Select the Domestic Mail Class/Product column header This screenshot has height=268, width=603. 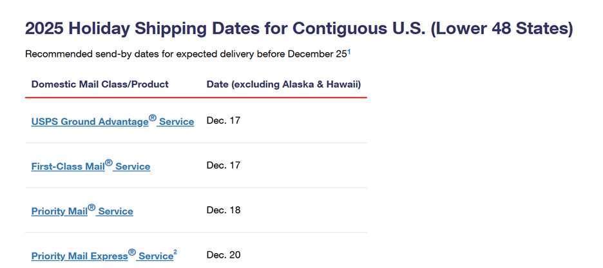coord(100,84)
